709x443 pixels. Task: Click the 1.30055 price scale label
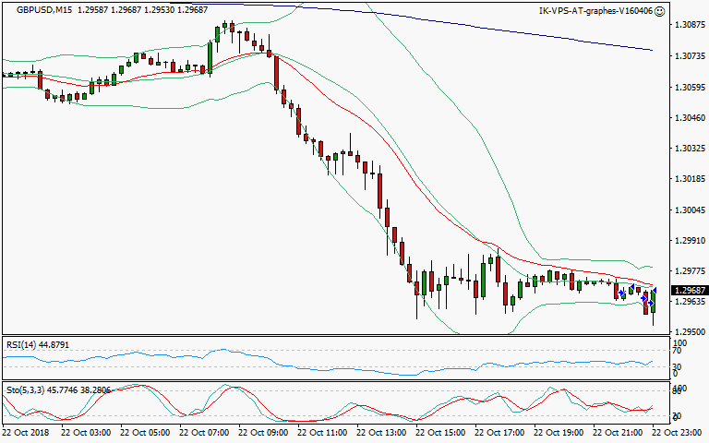[682, 210]
